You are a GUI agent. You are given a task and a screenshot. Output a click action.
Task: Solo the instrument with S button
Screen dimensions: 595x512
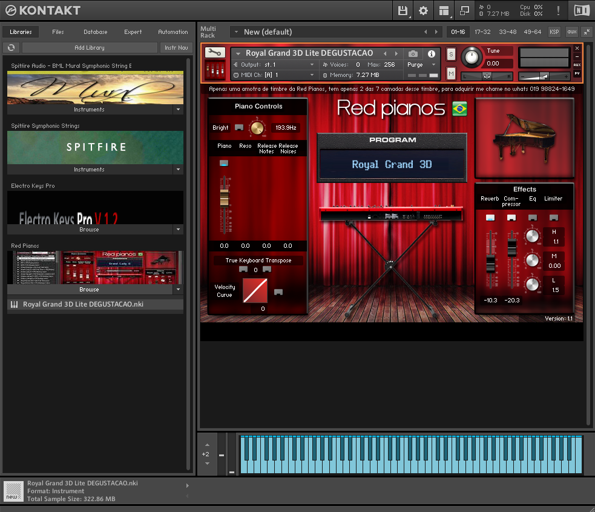point(451,55)
